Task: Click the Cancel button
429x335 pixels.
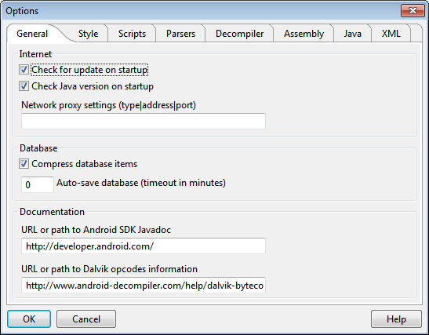Action: point(86,319)
